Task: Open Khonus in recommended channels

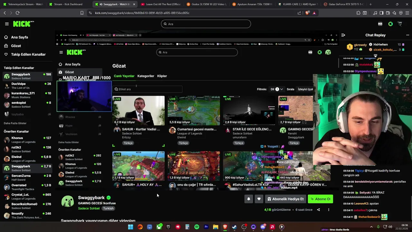Action: (27, 140)
